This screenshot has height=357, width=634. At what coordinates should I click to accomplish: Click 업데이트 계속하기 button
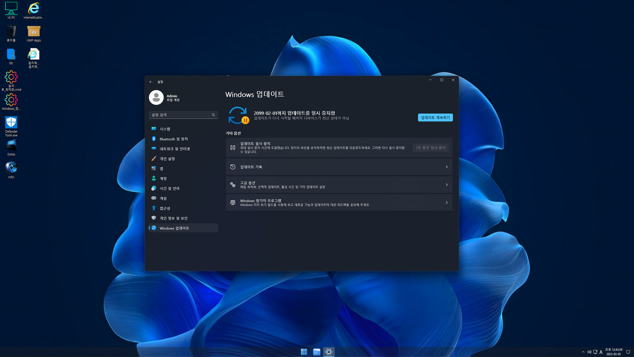435,117
